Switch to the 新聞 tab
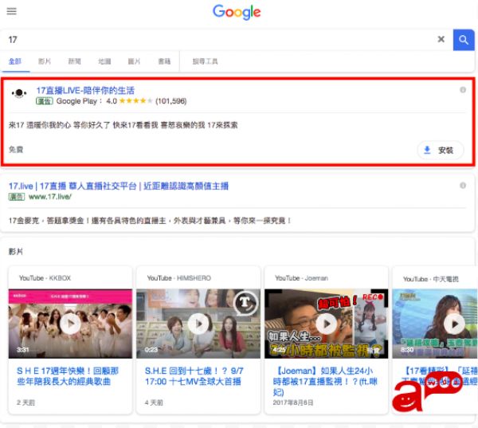The width and height of the screenshot is (478, 428). (74, 61)
